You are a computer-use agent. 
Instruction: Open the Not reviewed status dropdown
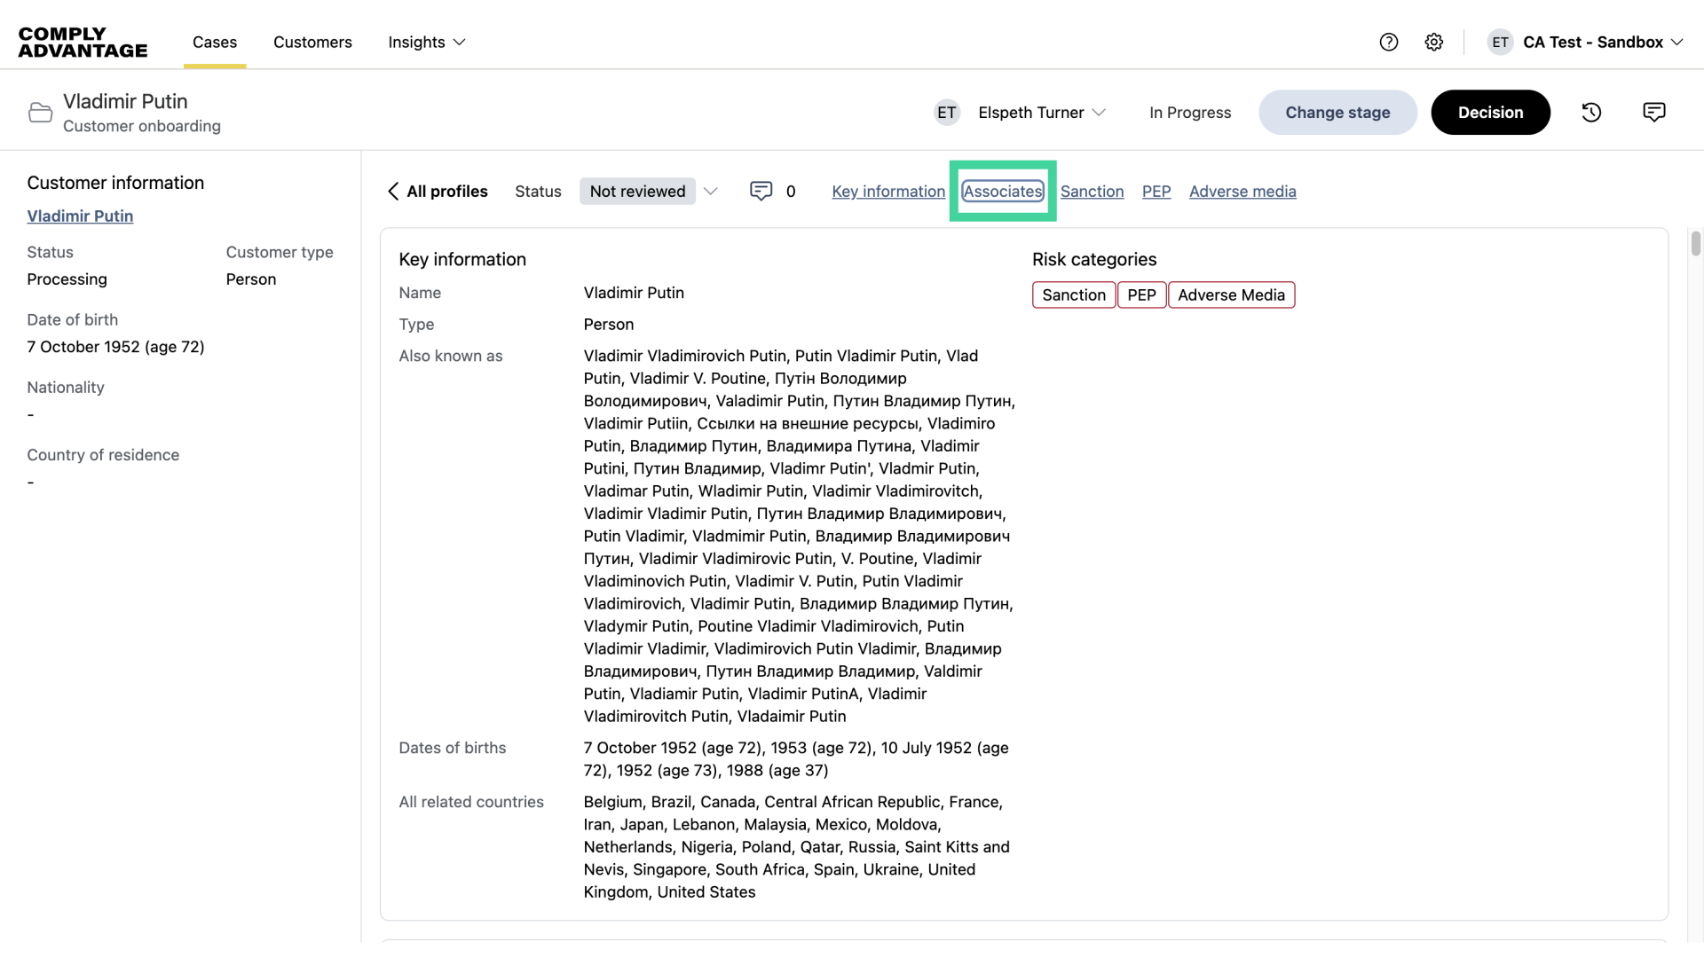(x=649, y=192)
